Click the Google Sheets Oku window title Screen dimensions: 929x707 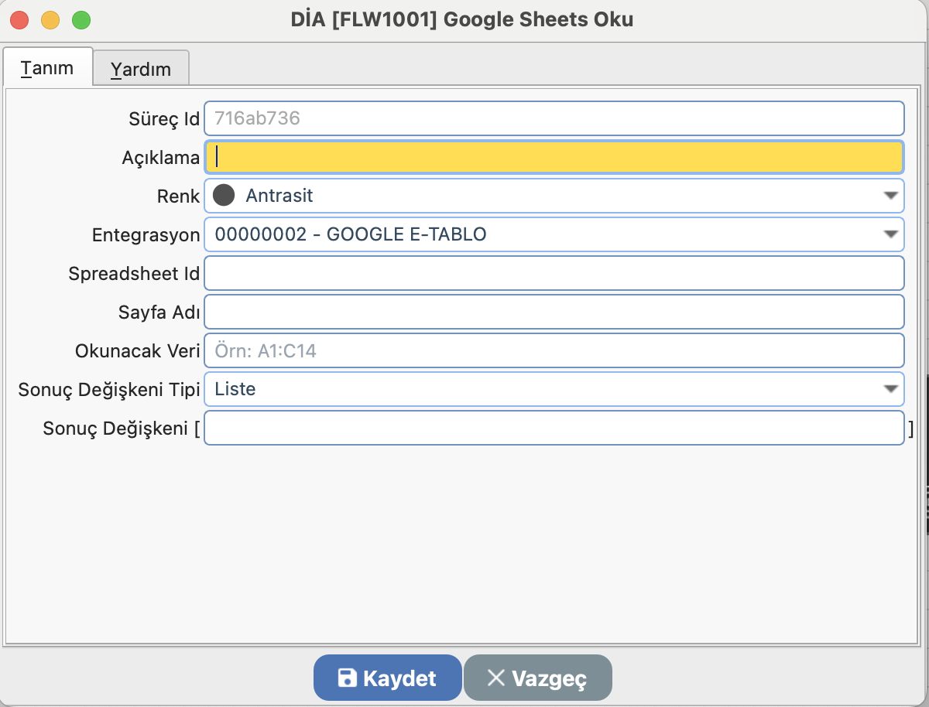pos(461,19)
